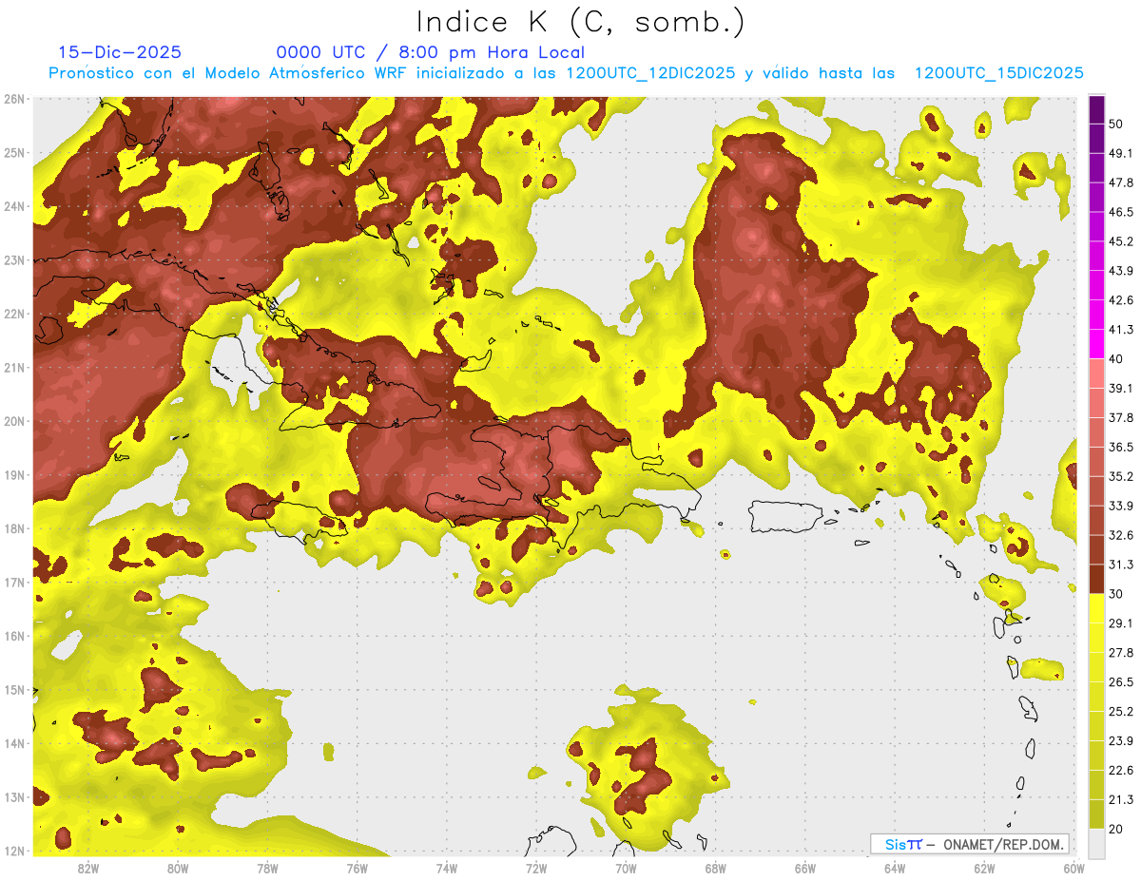1141x881 pixels.
Task: Click the colorbar value label "40"
Action: [1115, 358]
